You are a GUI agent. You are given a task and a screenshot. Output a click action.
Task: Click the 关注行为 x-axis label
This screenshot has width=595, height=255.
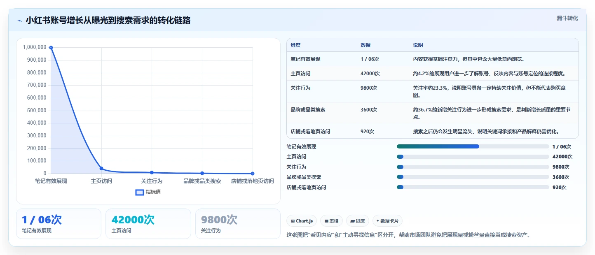click(x=152, y=181)
